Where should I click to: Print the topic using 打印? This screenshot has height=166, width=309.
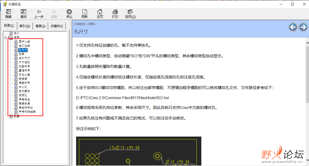click(x=115, y=14)
